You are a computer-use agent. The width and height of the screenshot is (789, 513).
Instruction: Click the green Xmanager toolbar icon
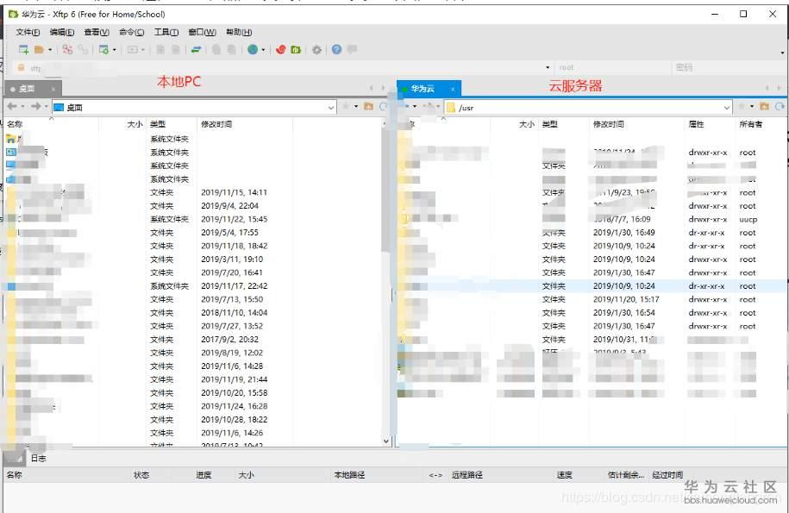296,50
